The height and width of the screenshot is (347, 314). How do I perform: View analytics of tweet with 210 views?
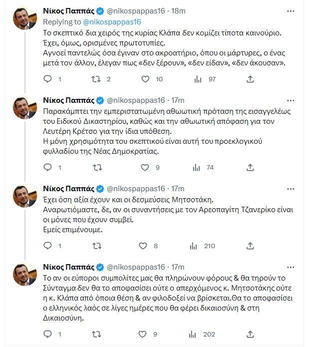point(193,246)
